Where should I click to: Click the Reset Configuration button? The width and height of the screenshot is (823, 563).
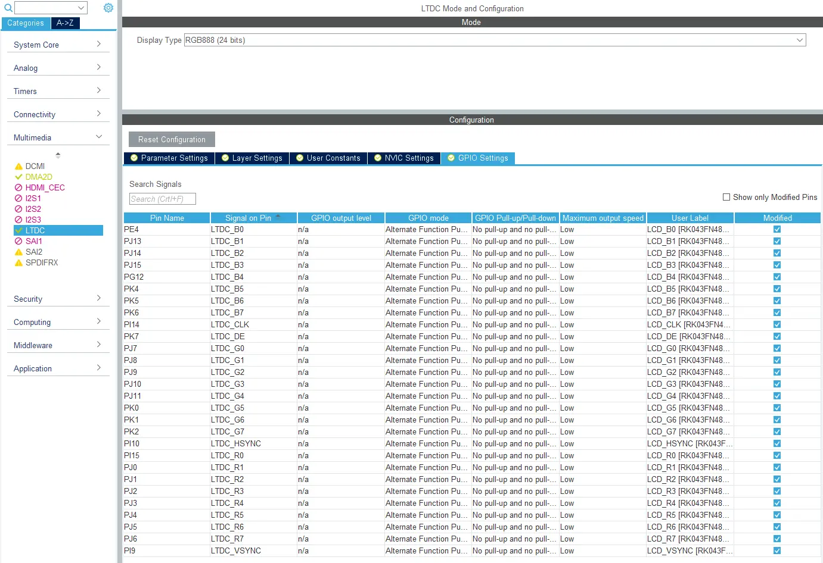point(172,139)
